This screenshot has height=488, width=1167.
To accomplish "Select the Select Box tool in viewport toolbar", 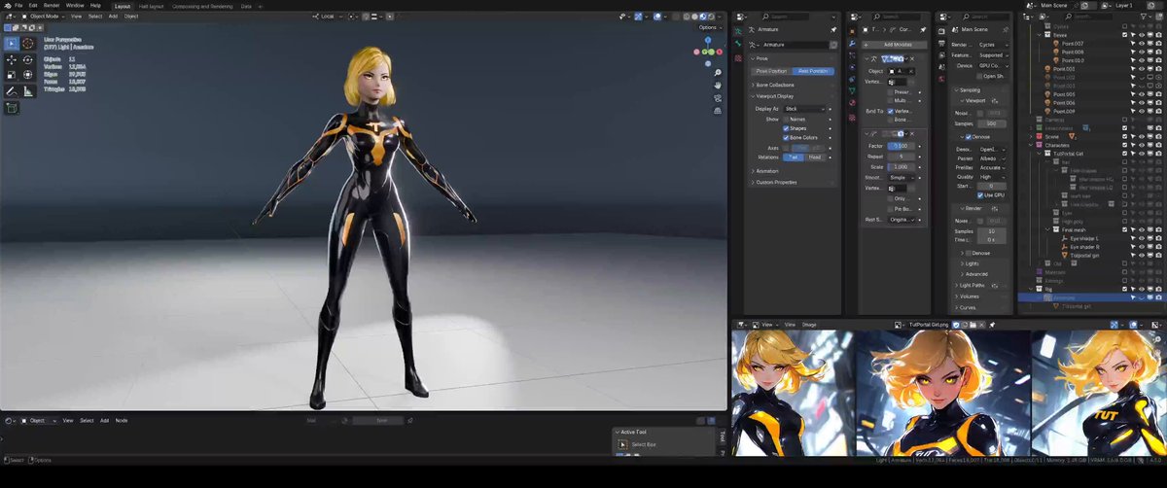I will point(12,43).
